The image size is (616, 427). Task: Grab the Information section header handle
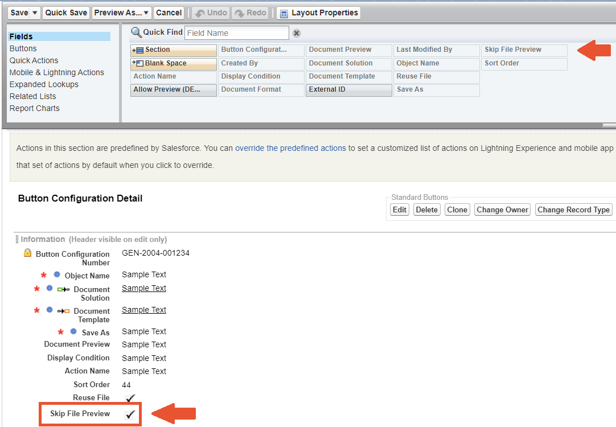(17, 240)
